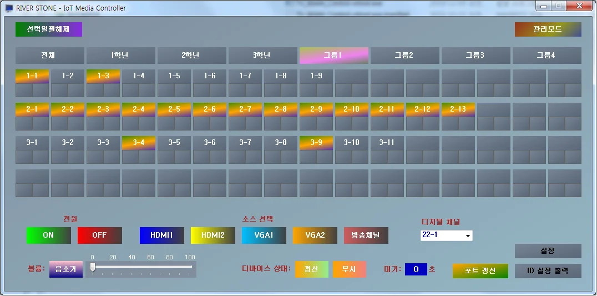This screenshot has height=296, width=597.
Task: Choose the VGA2 source button
Action: click(315, 235)
